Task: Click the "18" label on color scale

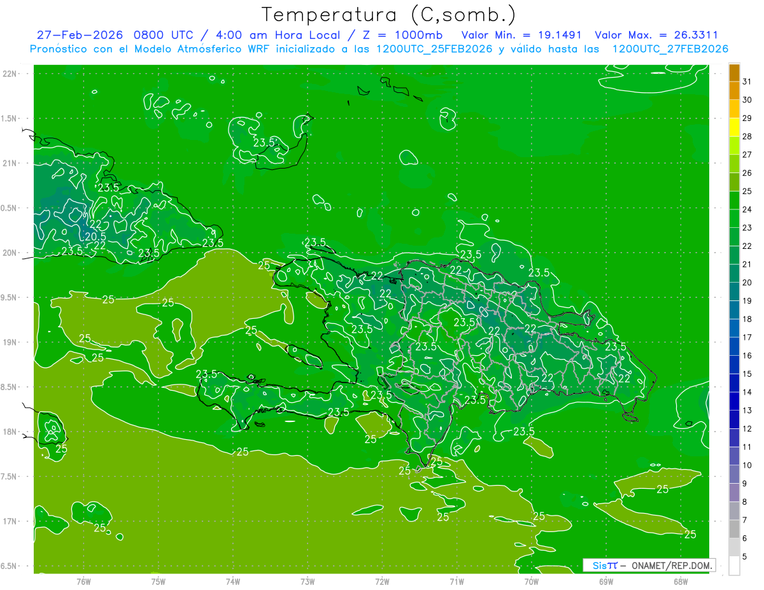Action: [x=747, y=319]
